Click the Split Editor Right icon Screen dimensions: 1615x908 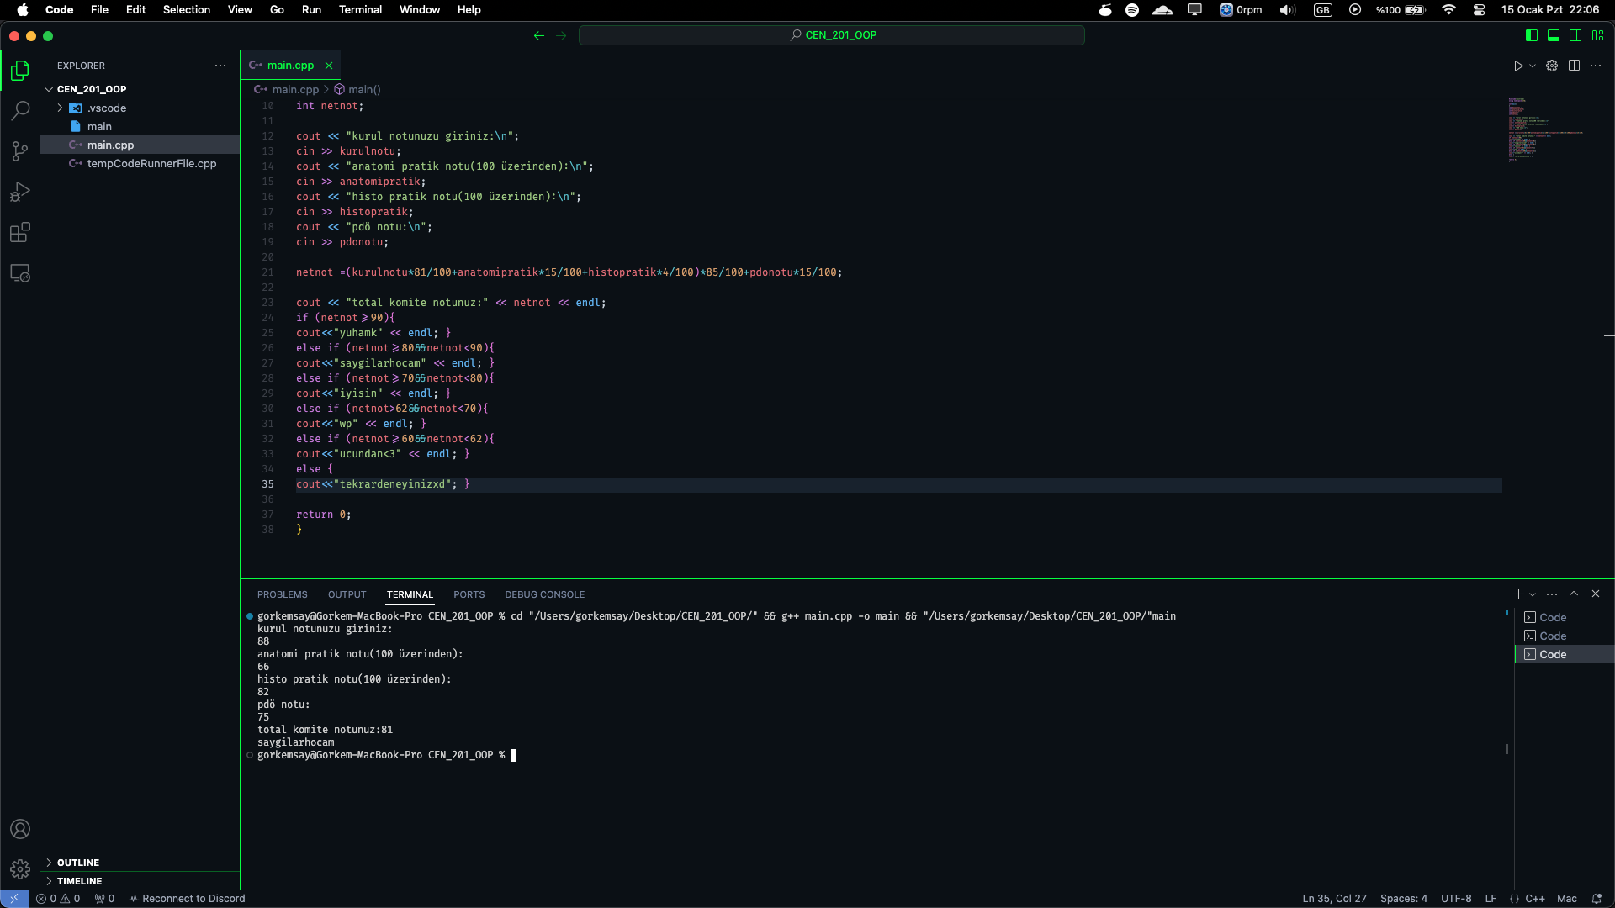click(1574, 66)
